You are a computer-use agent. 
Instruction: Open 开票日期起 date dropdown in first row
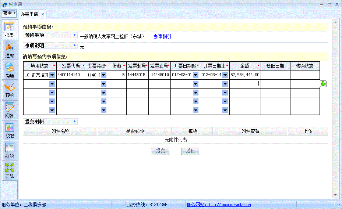195,75
